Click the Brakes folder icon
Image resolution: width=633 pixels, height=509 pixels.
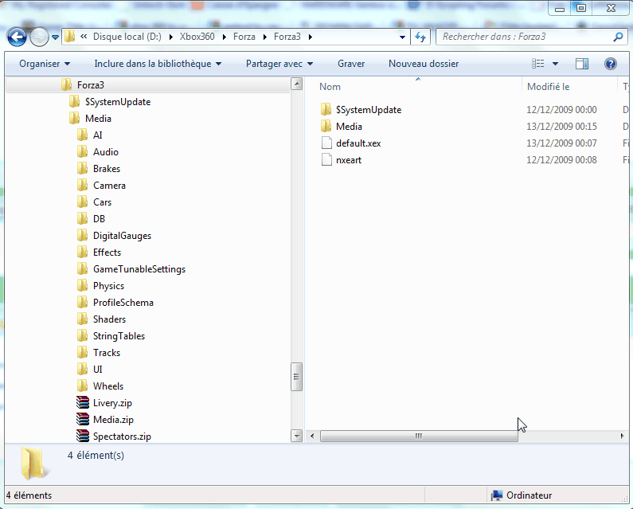82,168
